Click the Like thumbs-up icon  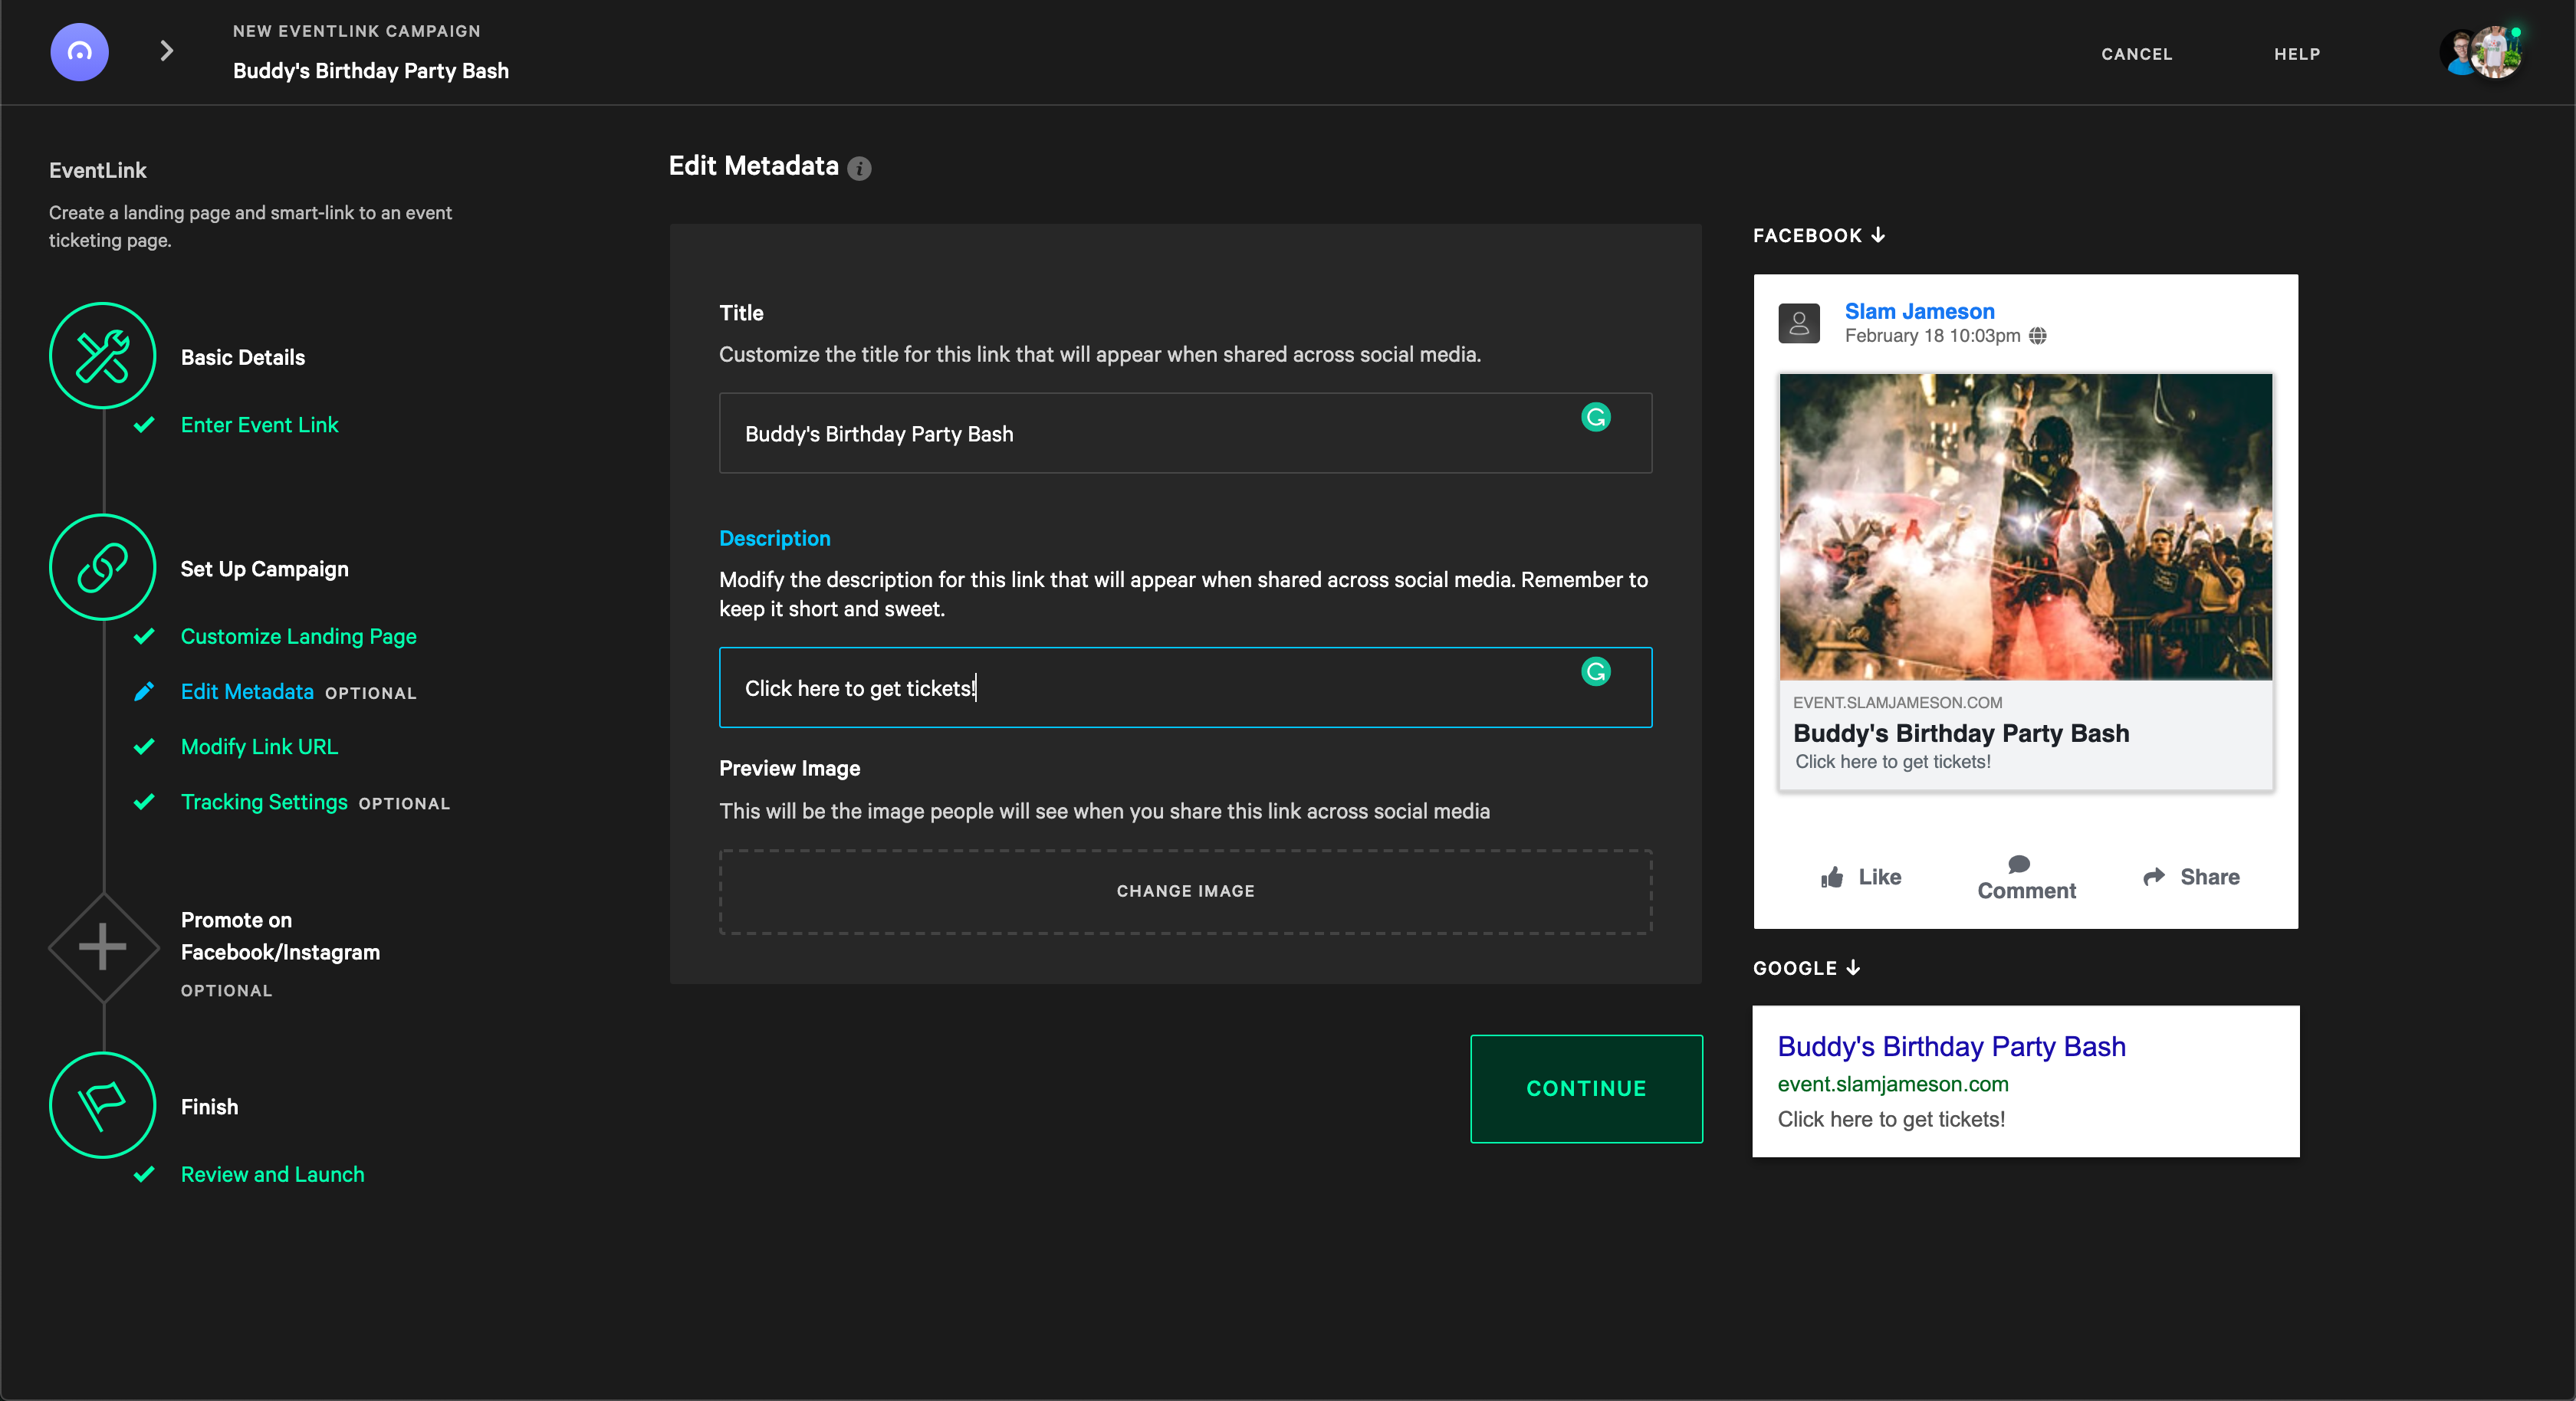(x=1832, y=877)
